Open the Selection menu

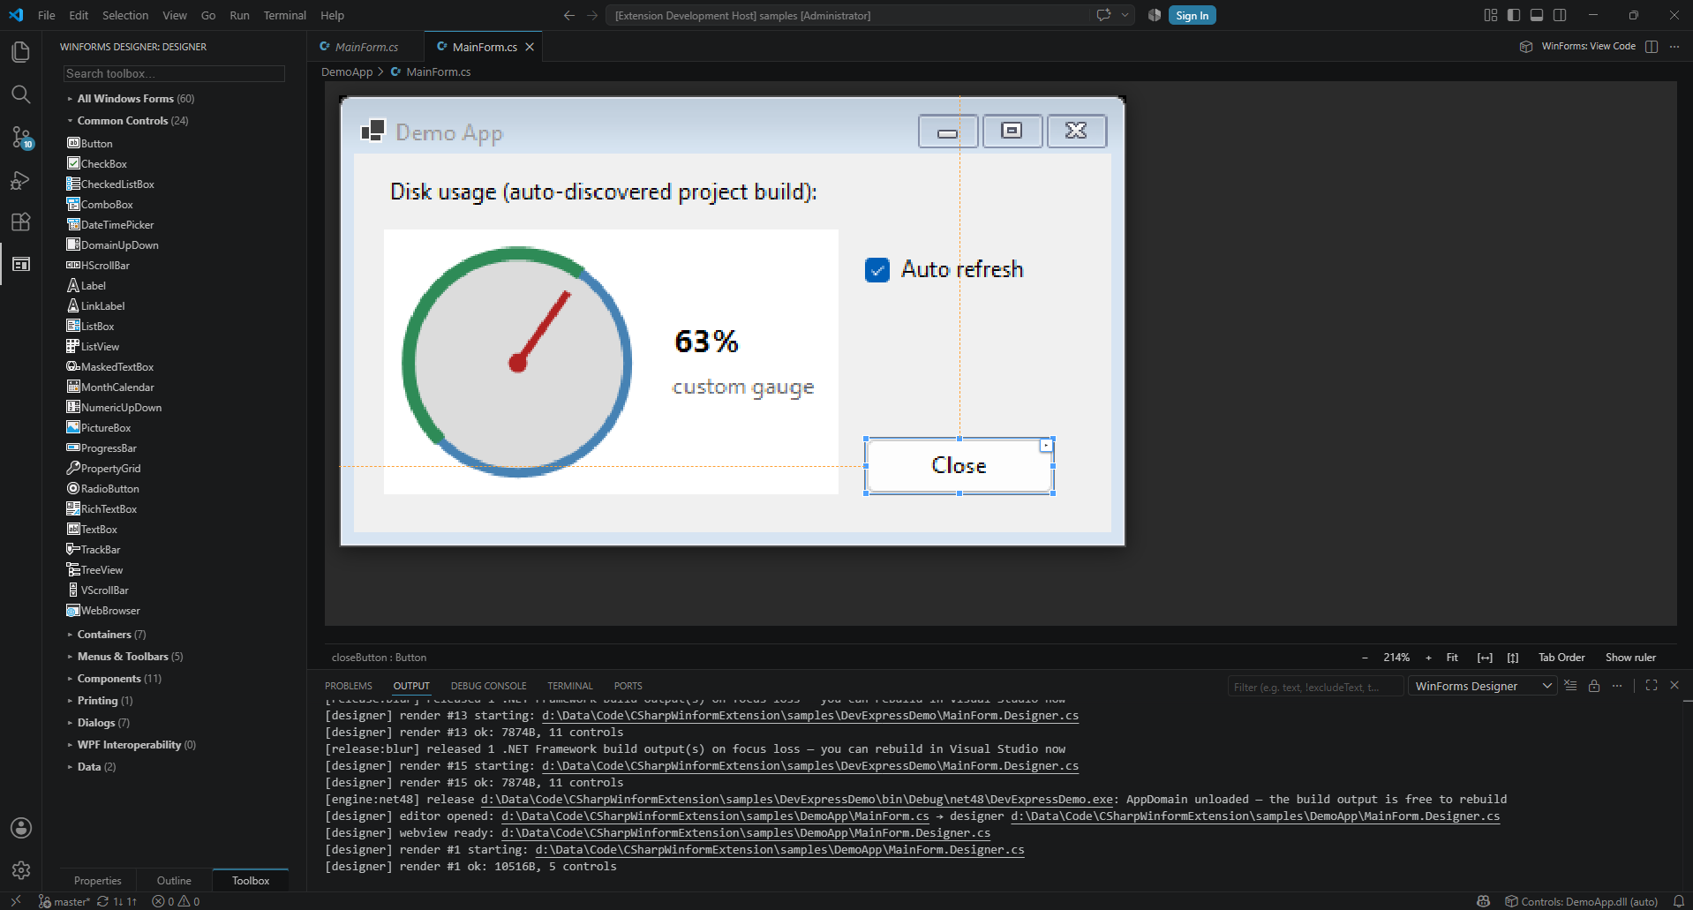tap(125, 15)
